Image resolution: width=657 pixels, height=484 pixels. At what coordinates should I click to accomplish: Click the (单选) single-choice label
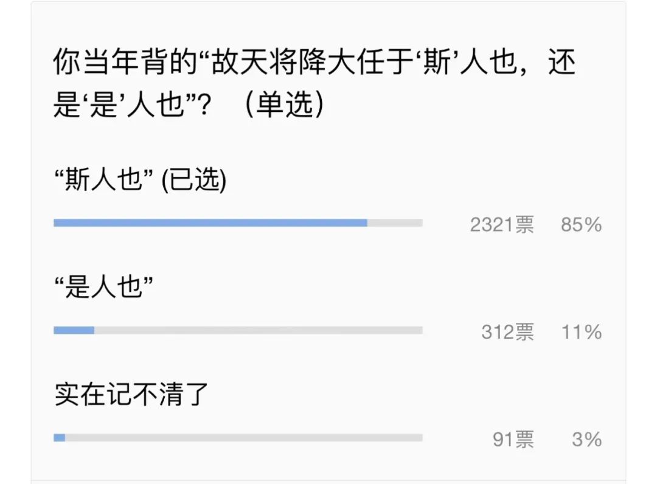click(284, 104)
